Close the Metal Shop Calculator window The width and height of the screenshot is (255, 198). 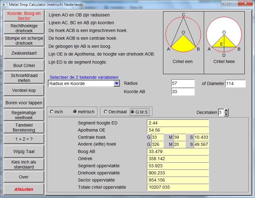point(246,4)
